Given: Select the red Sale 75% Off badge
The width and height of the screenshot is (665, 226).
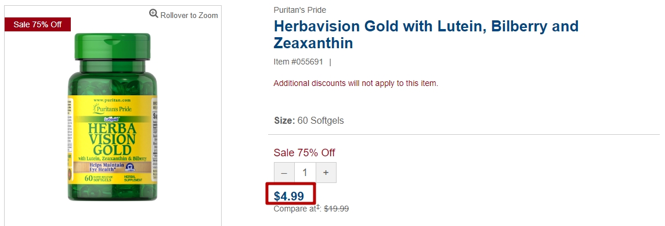Looking at the screenshot, I should 38,24.
